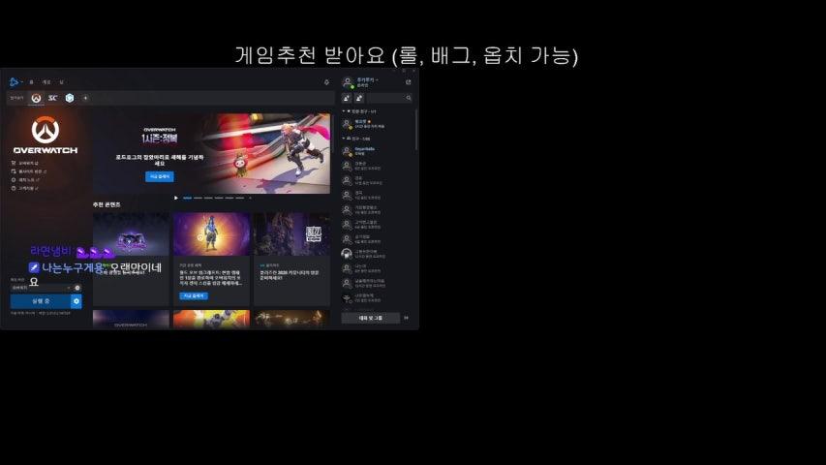
Task: Select the Overwatch game tab icon
Action: 37,98
